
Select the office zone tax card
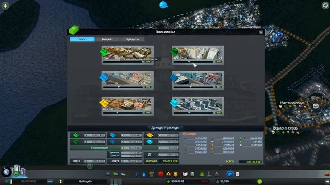pyautogui.click(x=198, y=106)
